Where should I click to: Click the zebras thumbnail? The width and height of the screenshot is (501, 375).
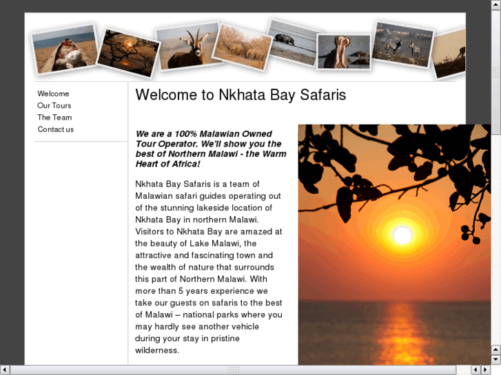coord(402,45)
